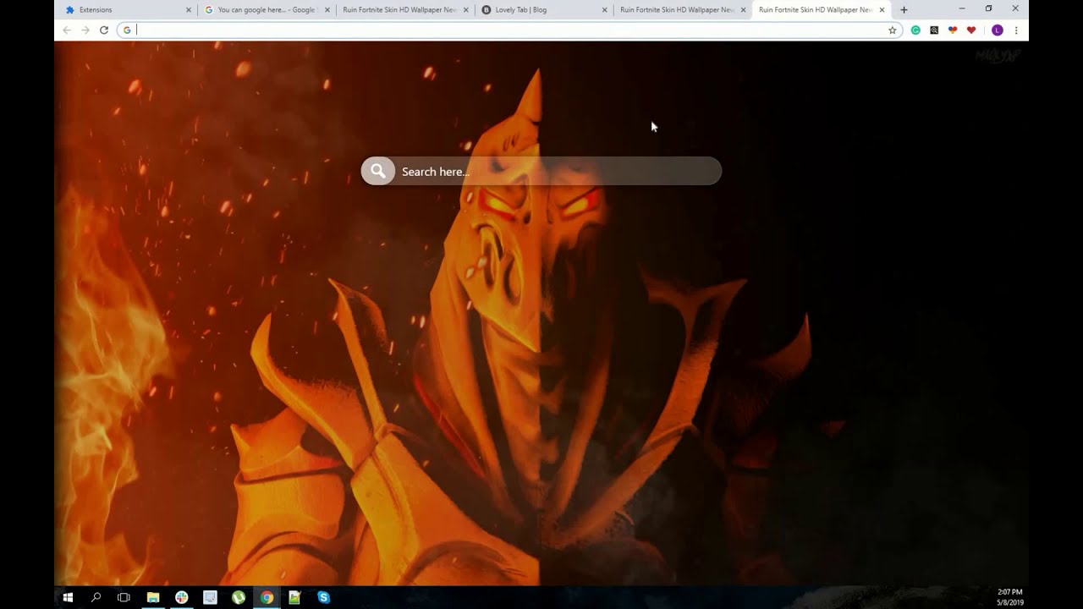This screenshot has height=609, width=1083.
Task: Bookmark this page with the star icon
Action: pos(892,30)
